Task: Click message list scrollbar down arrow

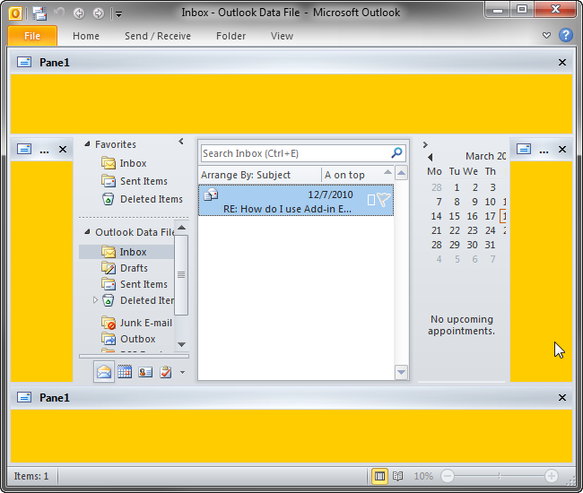Action: click(401, 372)
